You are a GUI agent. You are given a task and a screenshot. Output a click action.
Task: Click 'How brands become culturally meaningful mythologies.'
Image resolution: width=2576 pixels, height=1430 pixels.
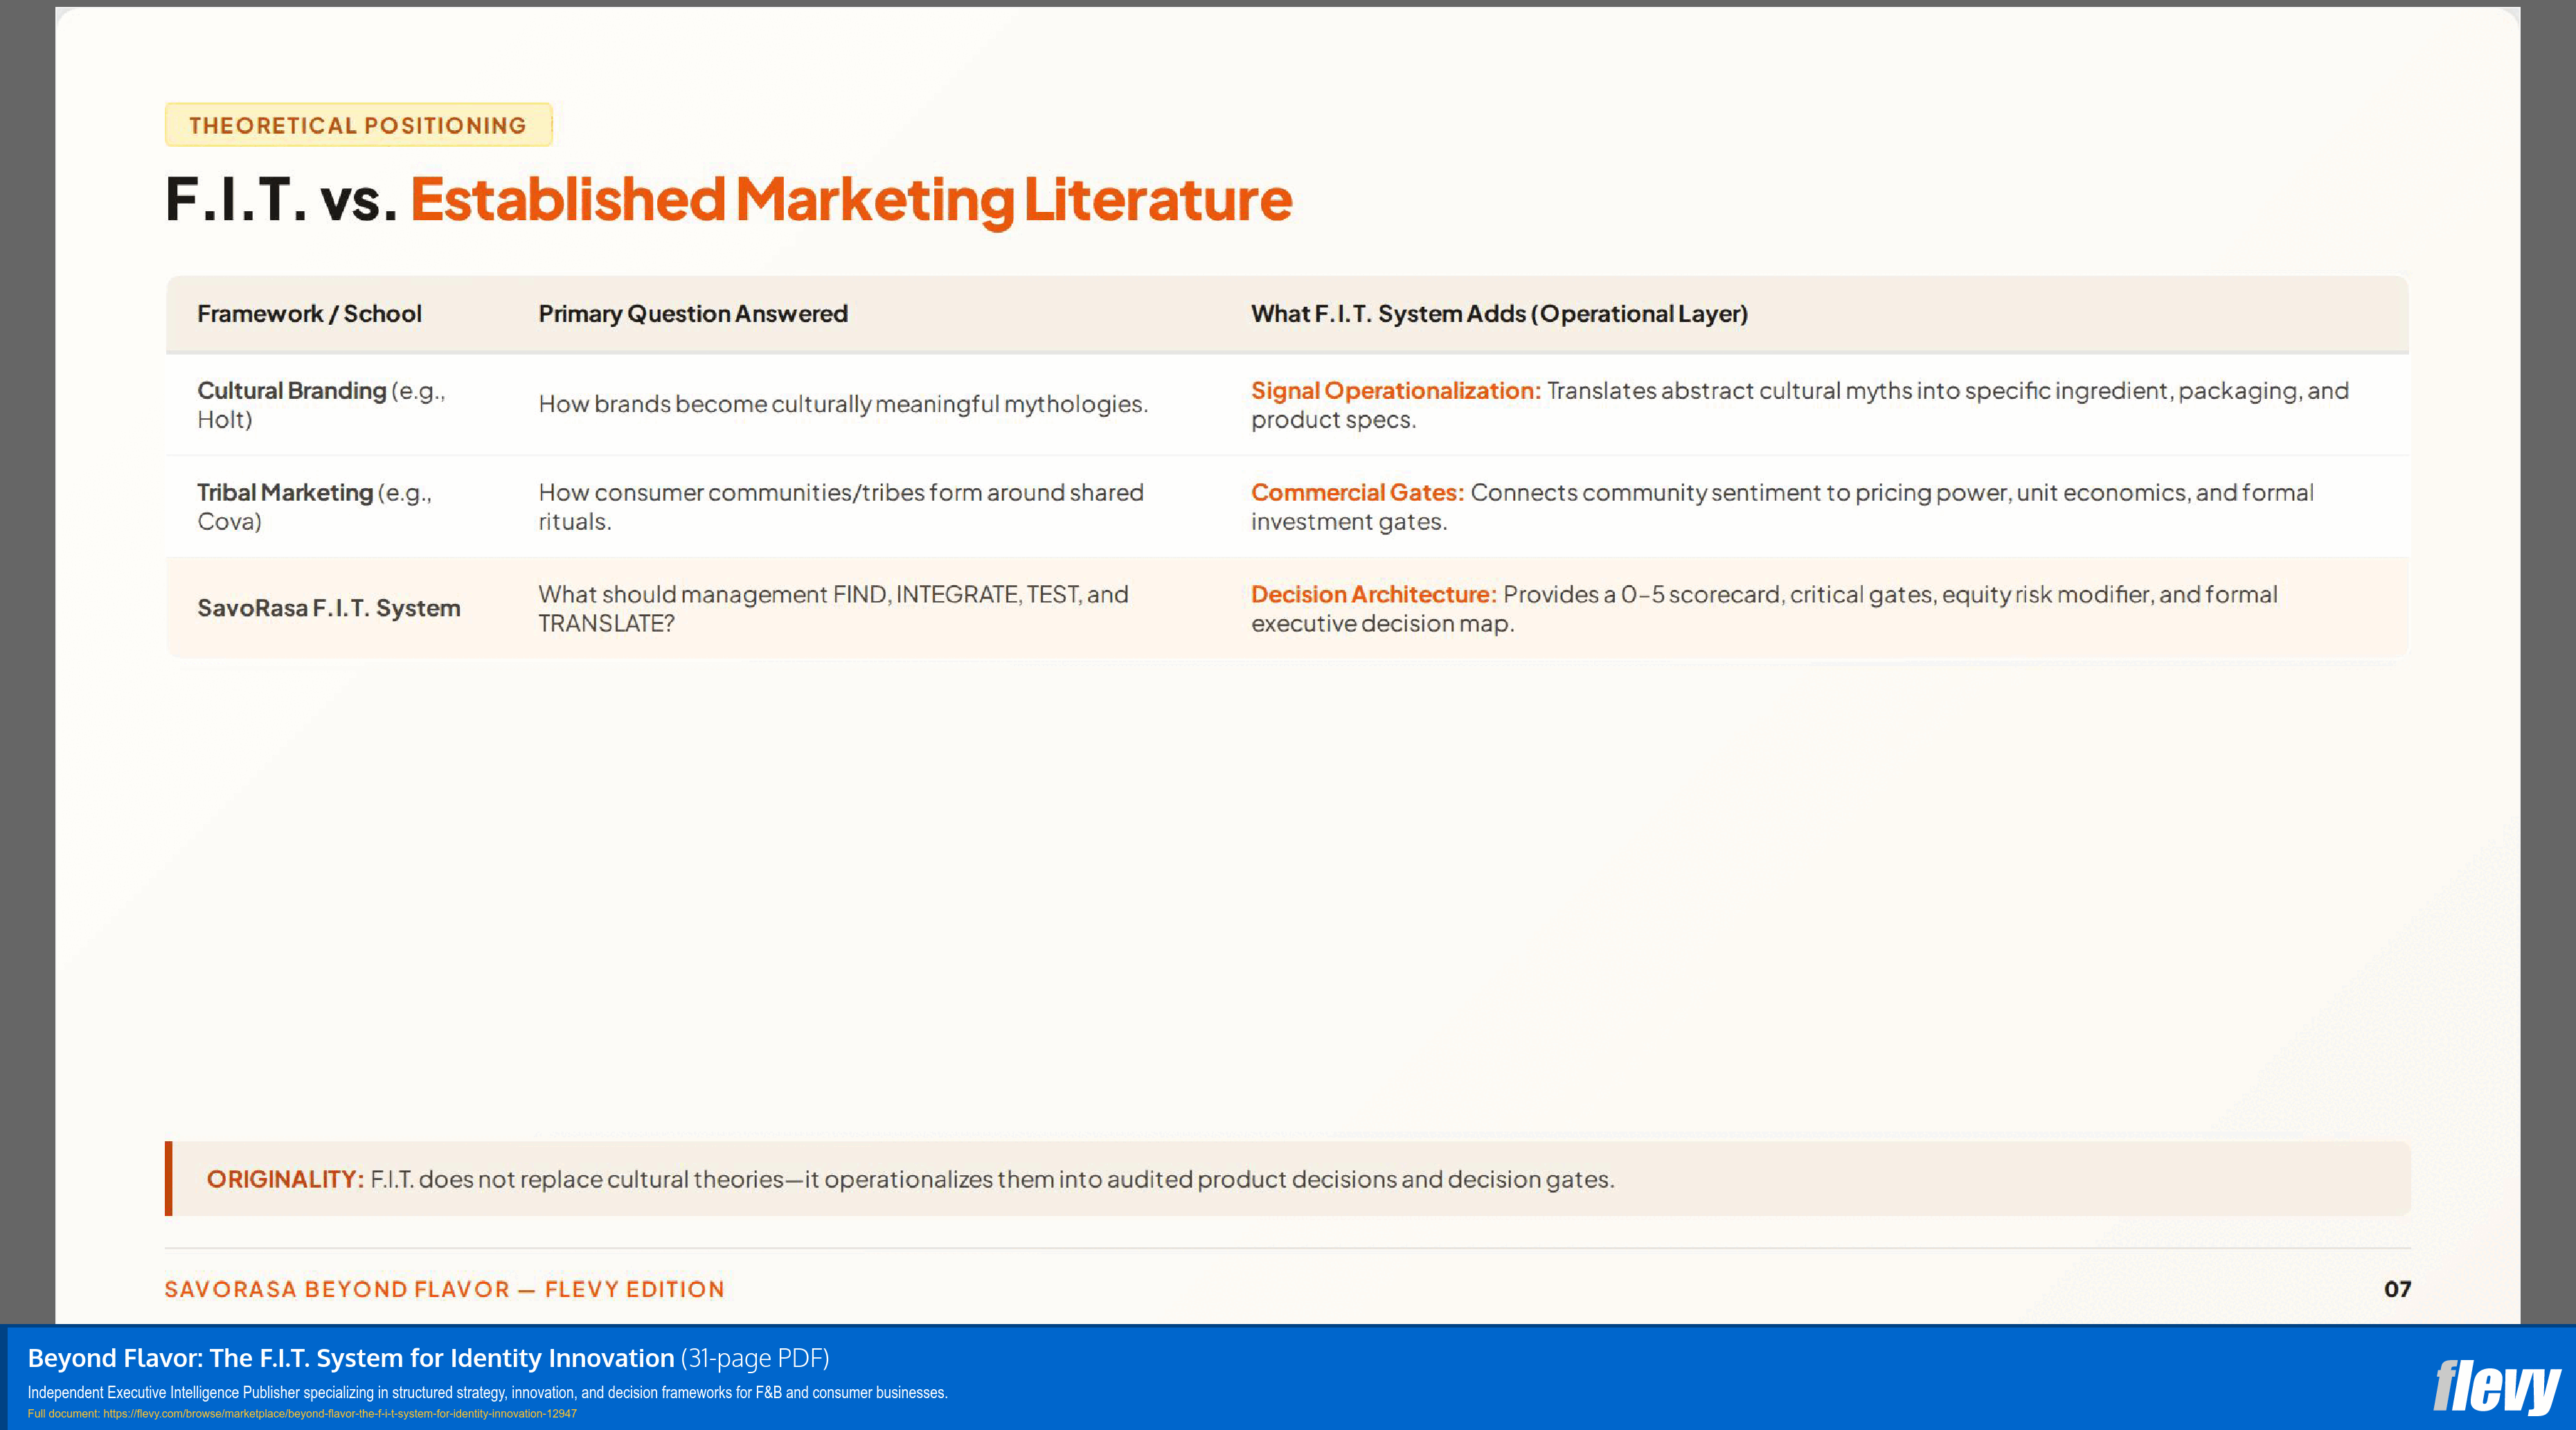tap(843, 404)
